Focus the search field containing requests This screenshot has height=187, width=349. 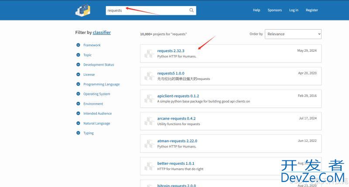coord(151,10)
